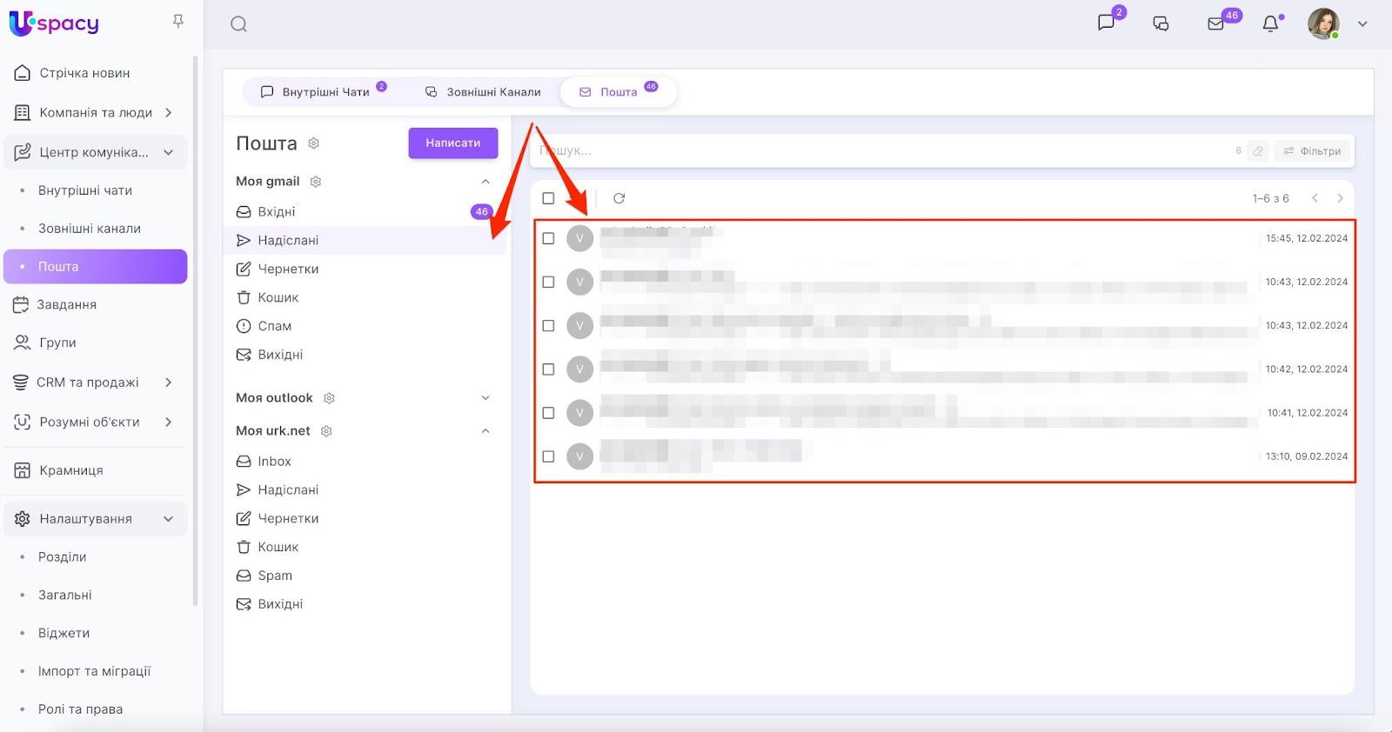Select the email dated 13:10, 09.02.2024
This screenshot has width=1392, height=732.
pyautogui.click(x=548, y=456)
